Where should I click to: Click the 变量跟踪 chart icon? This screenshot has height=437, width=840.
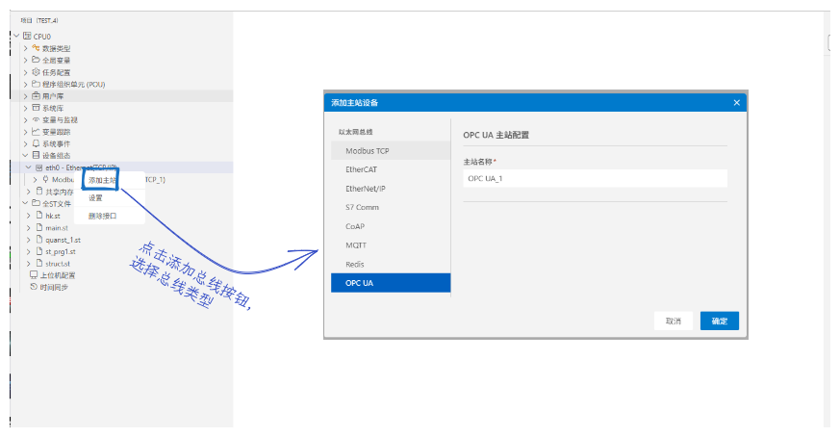point(36,131)
